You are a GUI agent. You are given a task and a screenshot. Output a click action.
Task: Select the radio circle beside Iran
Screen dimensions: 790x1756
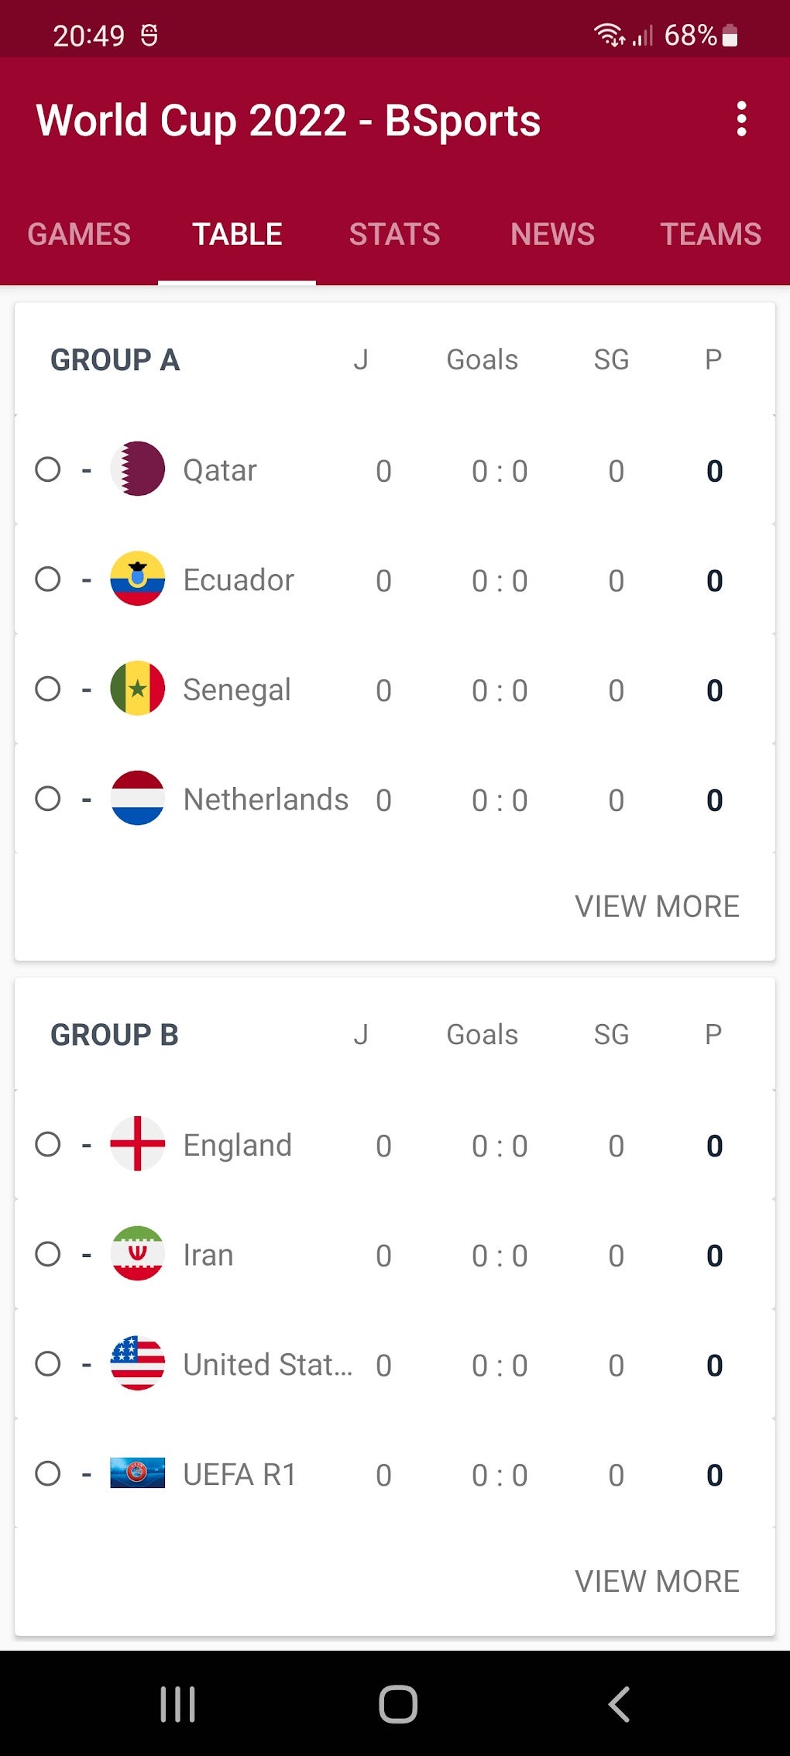[x=48, y=1254]
